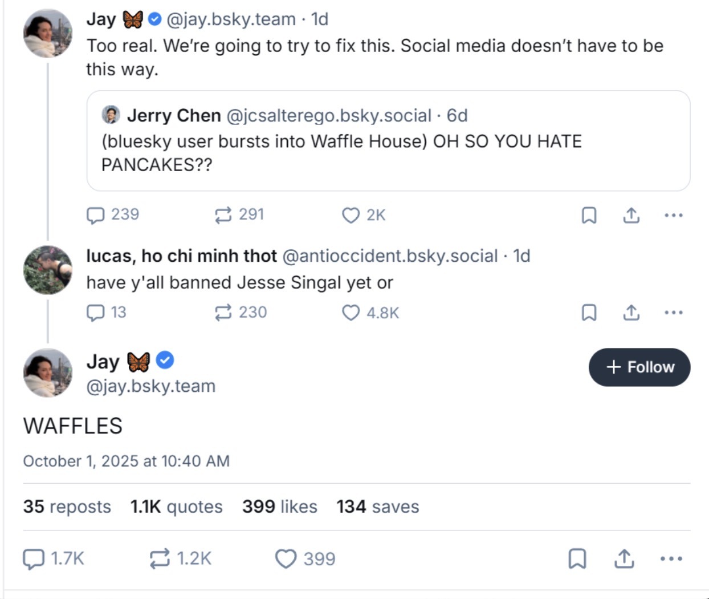709x599 pixels.
Task: View the 1.1K quotes list
Action: [x=176, y=507]
